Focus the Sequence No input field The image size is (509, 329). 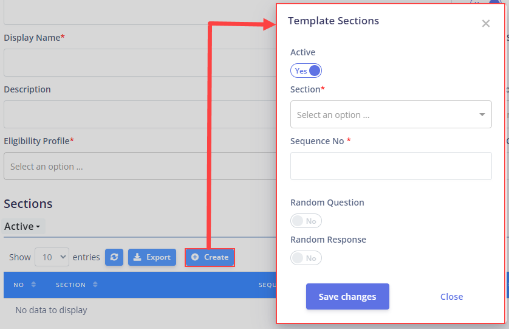[x=391, y=166]
